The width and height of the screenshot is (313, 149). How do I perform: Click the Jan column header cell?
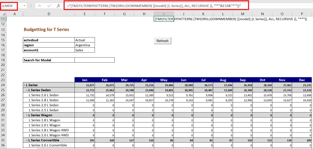click(85, 80)
